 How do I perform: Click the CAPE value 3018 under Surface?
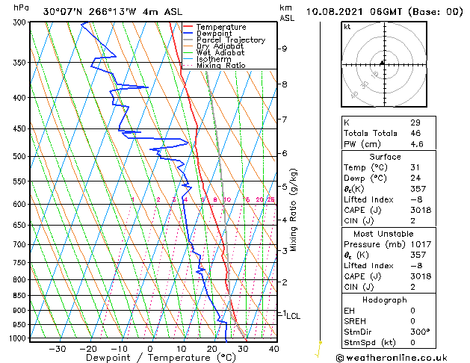pos(421,210)
